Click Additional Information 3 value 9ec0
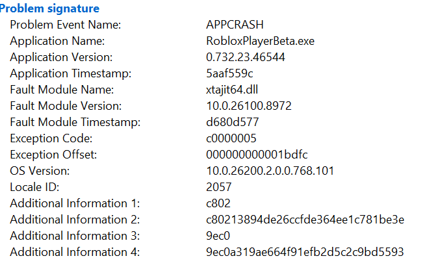The width and height of the screenshot is (427, 267). pos(218,236)
